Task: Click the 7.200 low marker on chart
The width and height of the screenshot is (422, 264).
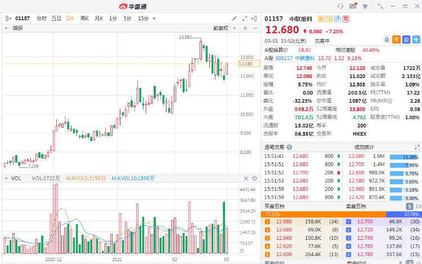Action: click(33, 166)
